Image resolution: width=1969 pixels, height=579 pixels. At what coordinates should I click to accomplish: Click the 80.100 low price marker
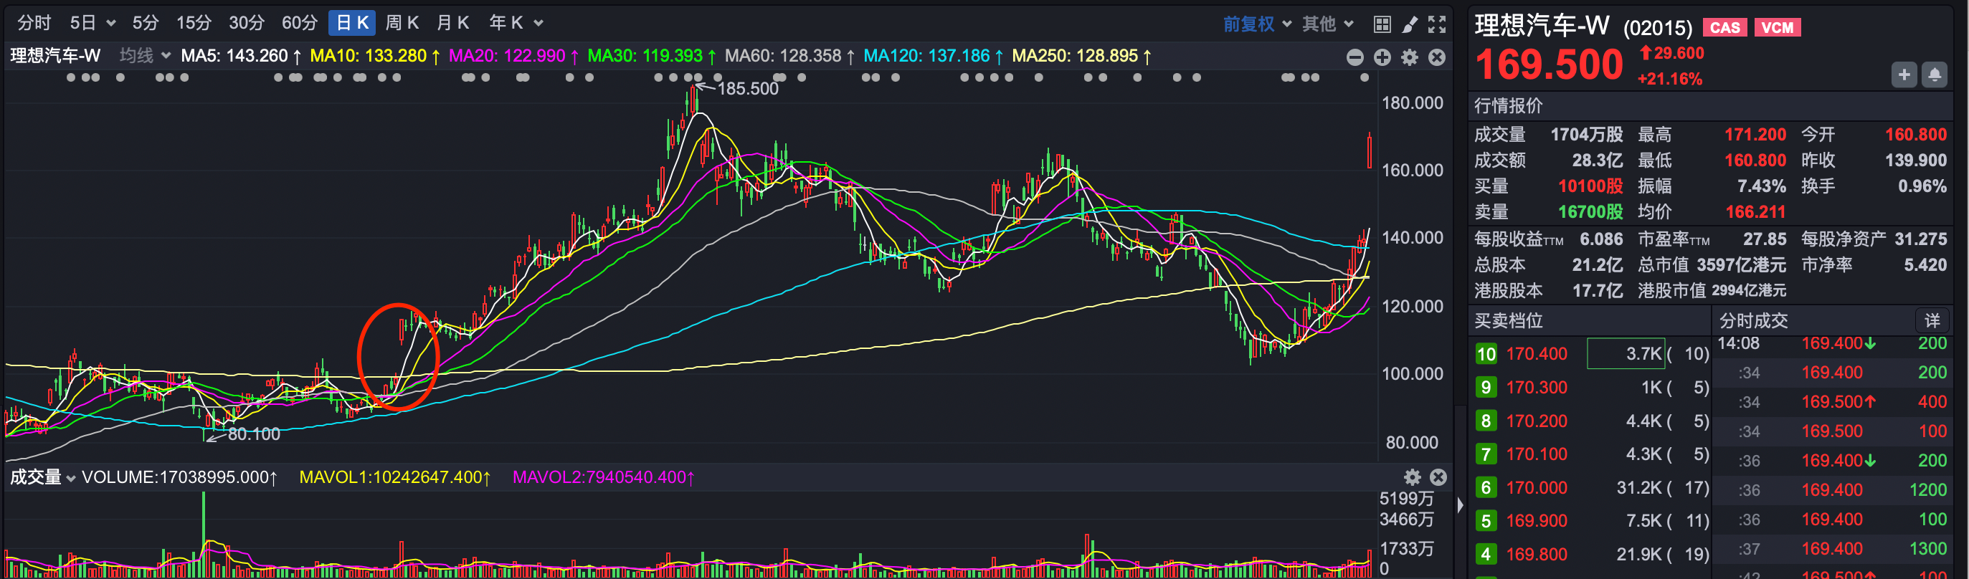pyautogui.click(x=254, y=435)
